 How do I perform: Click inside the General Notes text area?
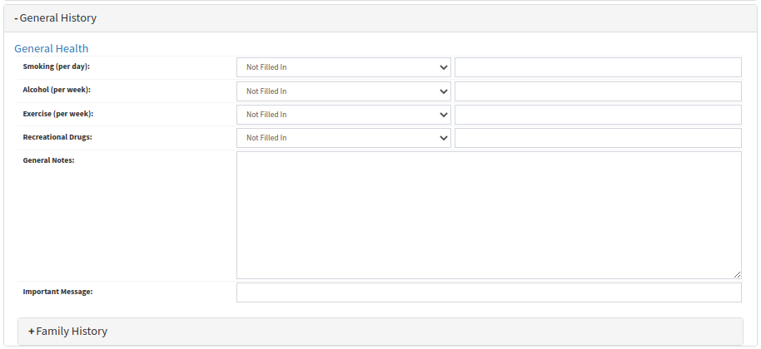click(x=488, y=214)
